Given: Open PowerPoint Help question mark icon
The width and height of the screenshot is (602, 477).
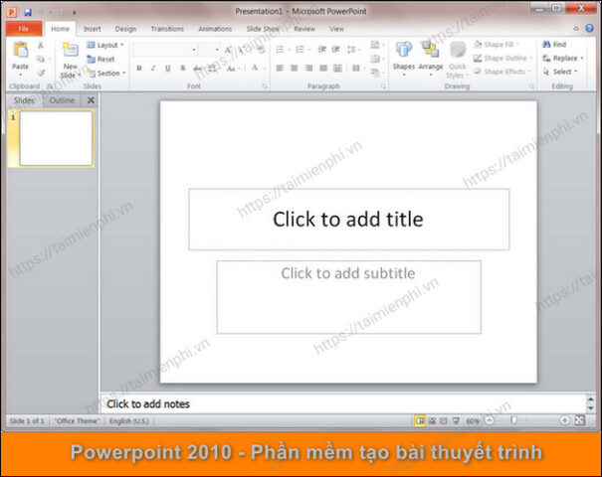Looking at the screenshot, I should click(589, 29).
